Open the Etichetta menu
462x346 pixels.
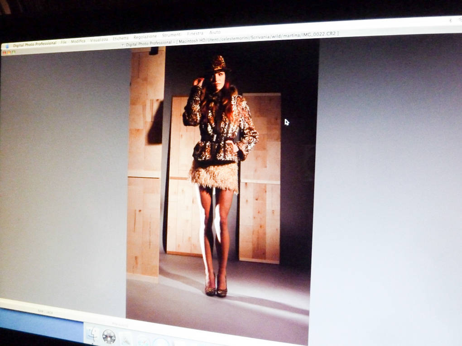[120, 38]
